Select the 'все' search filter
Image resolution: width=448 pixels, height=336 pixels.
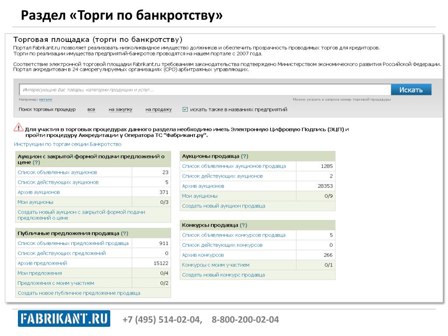91,109
